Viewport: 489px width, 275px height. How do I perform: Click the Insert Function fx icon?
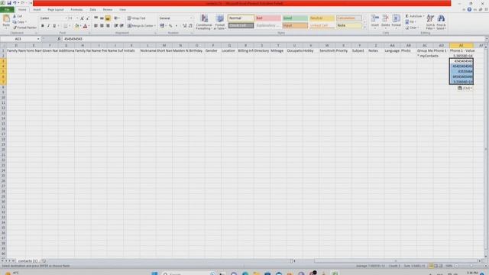click(x=59, y=39)
